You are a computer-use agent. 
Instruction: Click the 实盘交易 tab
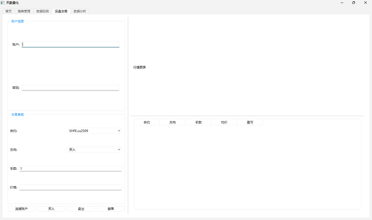[x=61, y=11]
